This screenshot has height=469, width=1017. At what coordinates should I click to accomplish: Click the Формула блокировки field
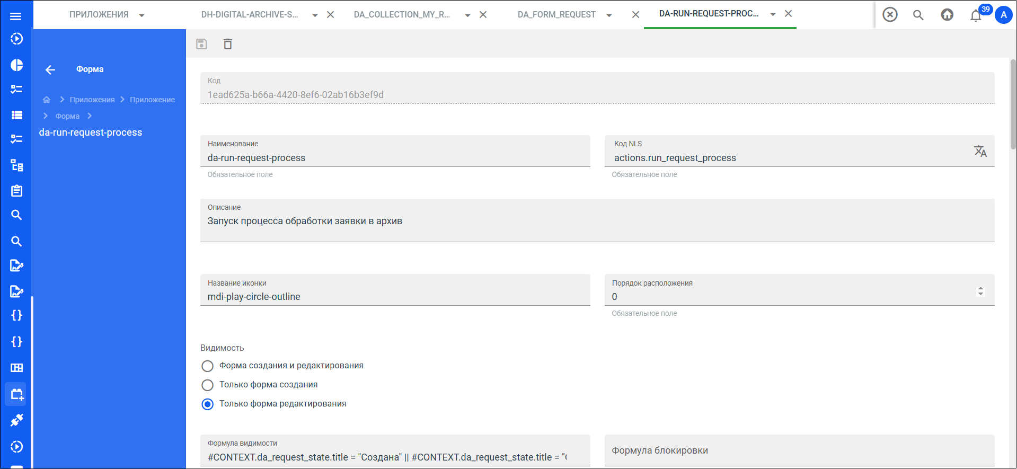tap(799, 450)
